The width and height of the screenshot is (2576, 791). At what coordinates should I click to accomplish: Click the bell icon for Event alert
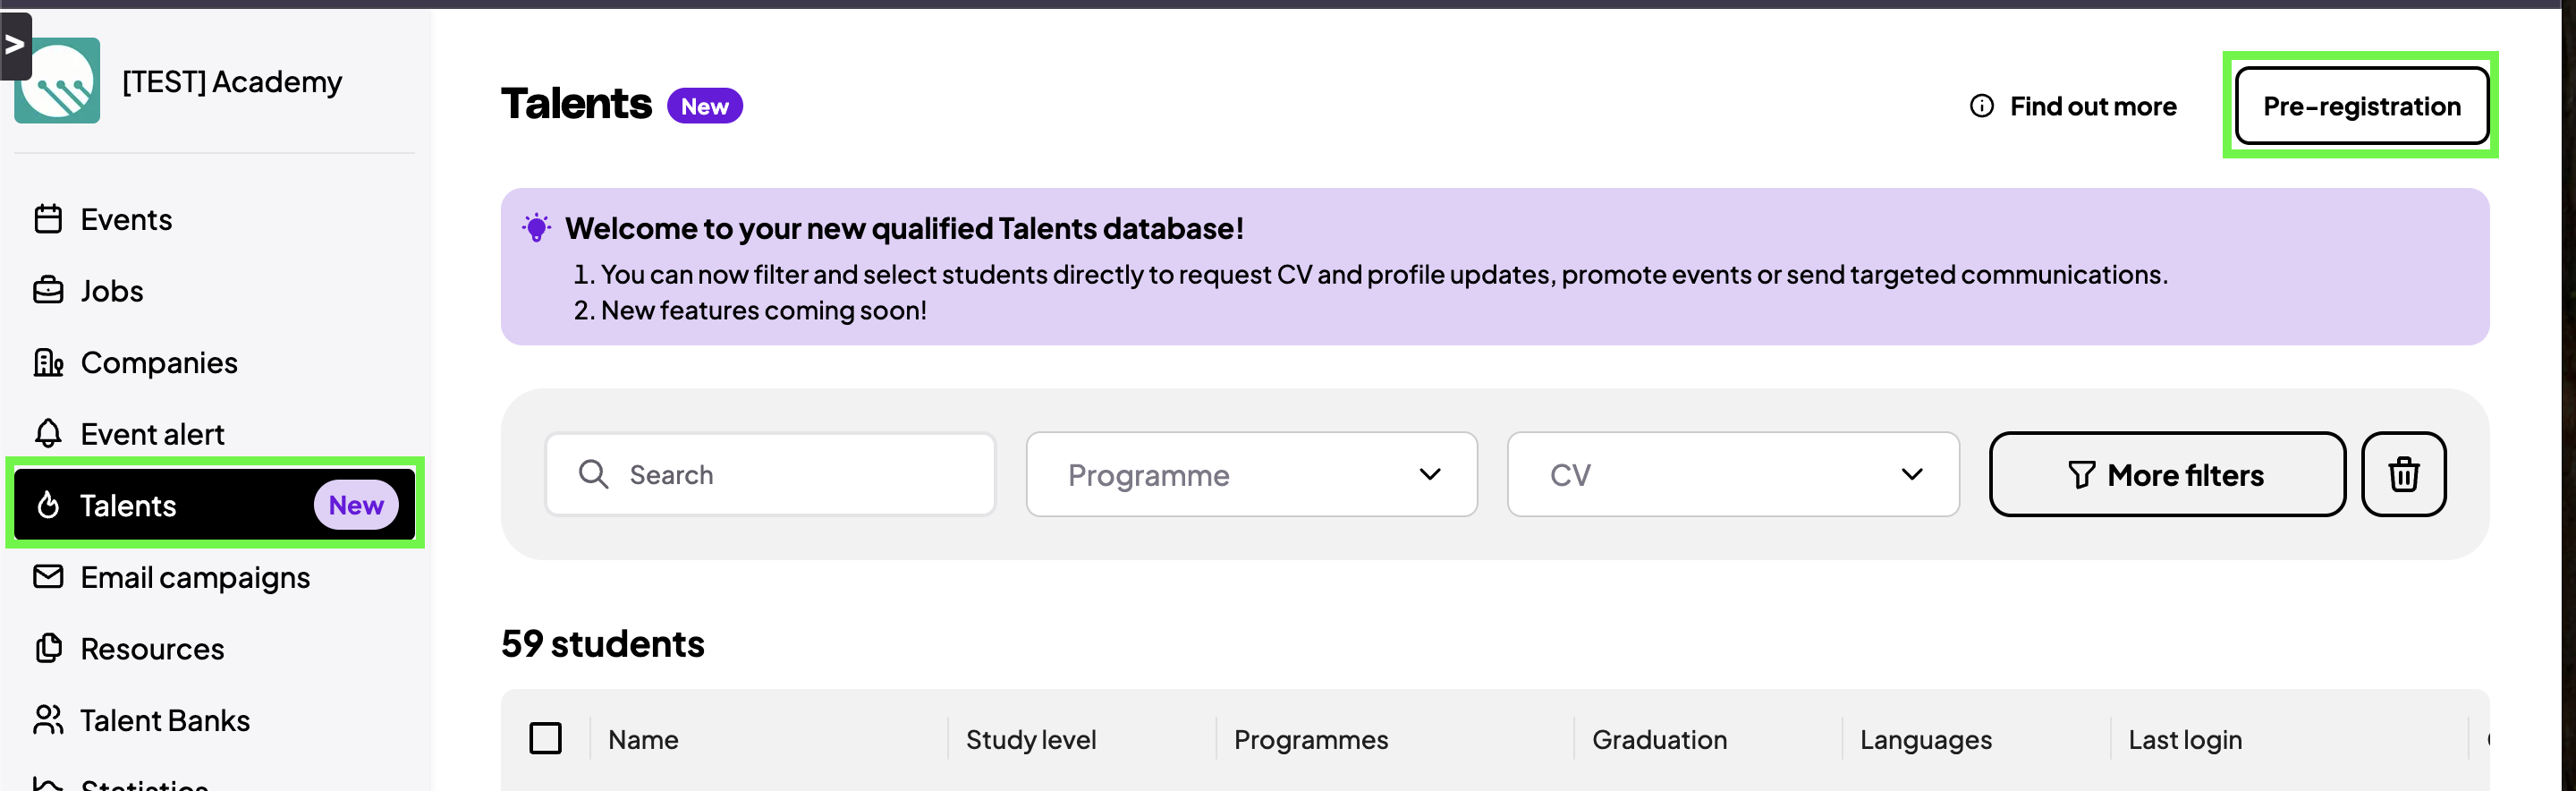[48, 433]
